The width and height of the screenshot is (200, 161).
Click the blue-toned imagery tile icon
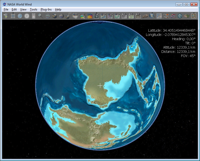[x=103, y=16]
